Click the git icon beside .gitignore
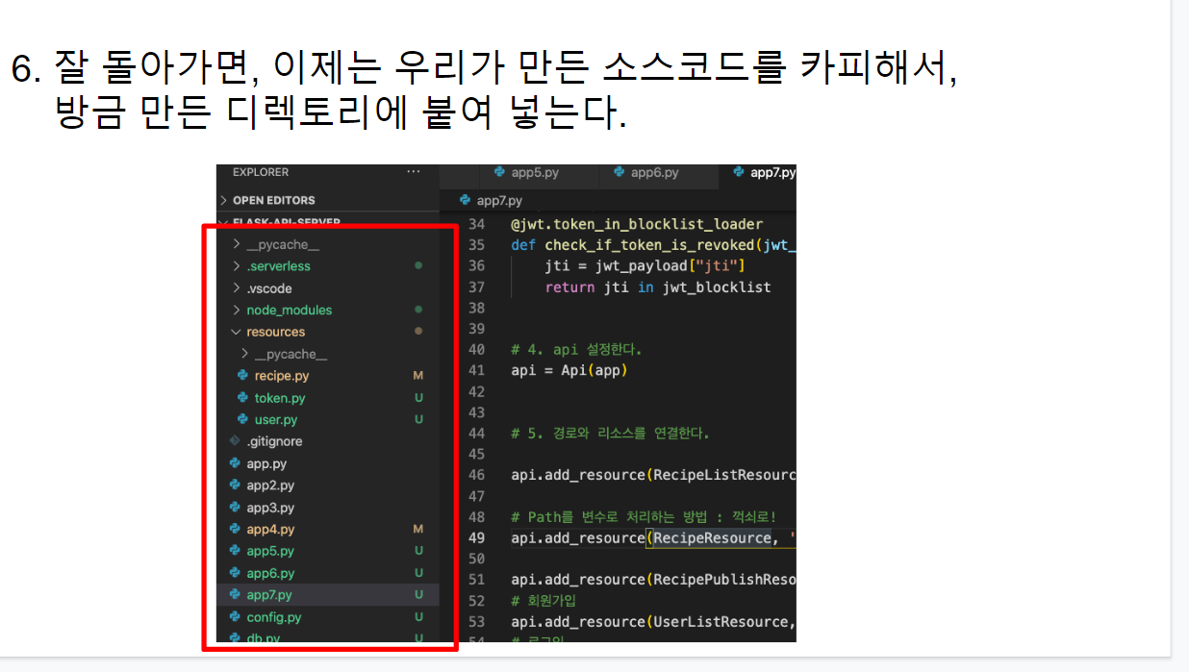Screen dimensions: 1189x672 coord(235,441)
